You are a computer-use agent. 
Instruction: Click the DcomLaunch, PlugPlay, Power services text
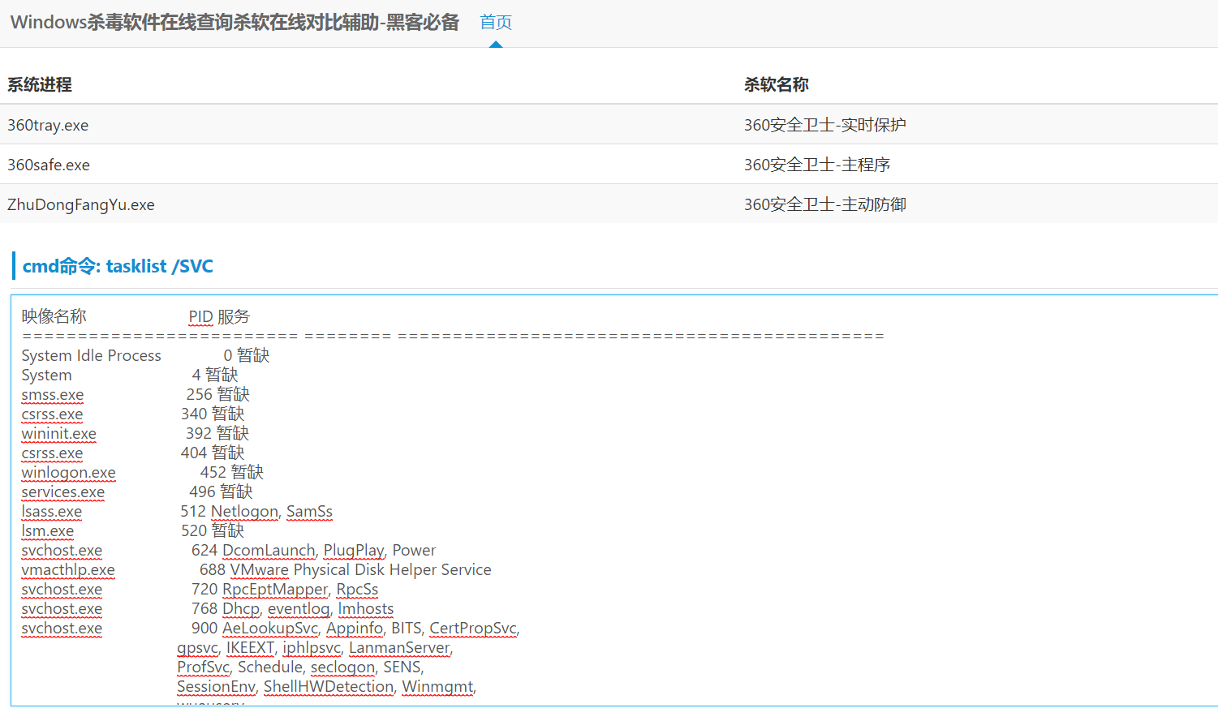(329, 550)
